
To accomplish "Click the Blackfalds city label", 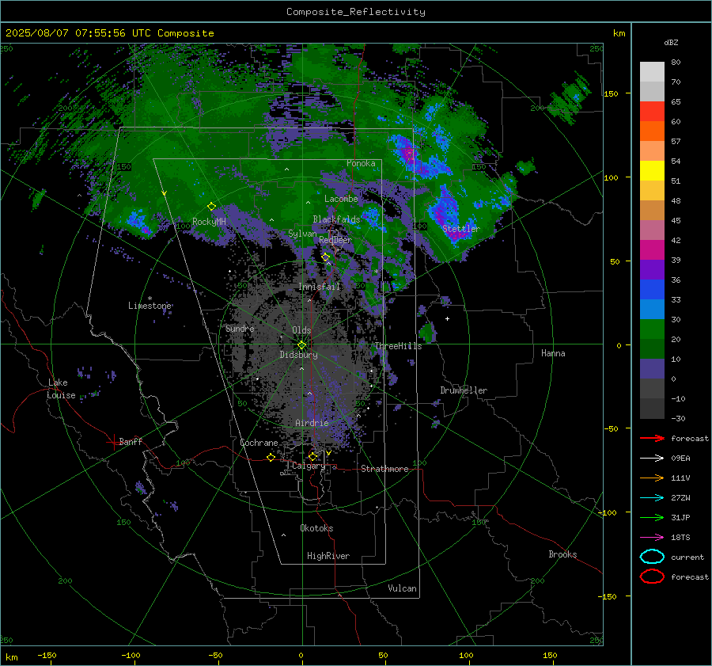I will [x=336, y=219].
